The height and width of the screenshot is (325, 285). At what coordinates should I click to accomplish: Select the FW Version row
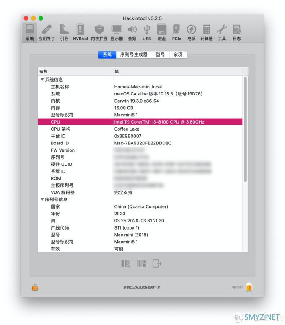(140, 150)
